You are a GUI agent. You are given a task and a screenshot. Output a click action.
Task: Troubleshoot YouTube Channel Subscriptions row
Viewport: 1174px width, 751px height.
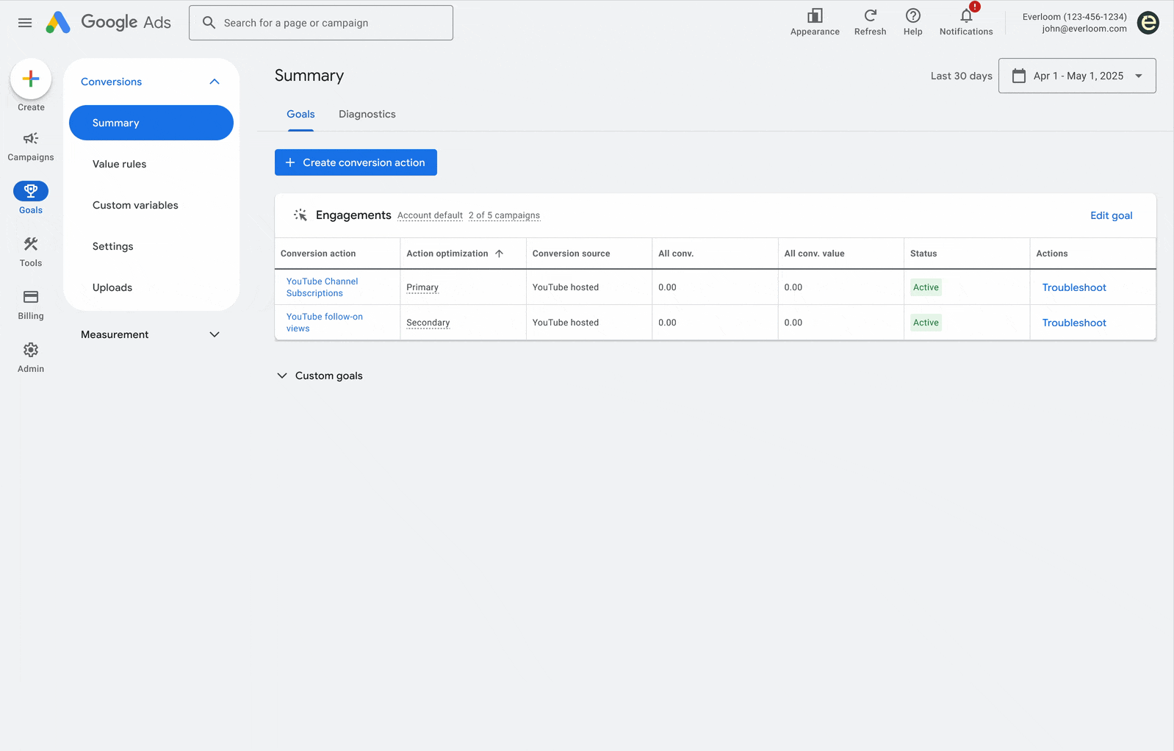(1073, 287)
